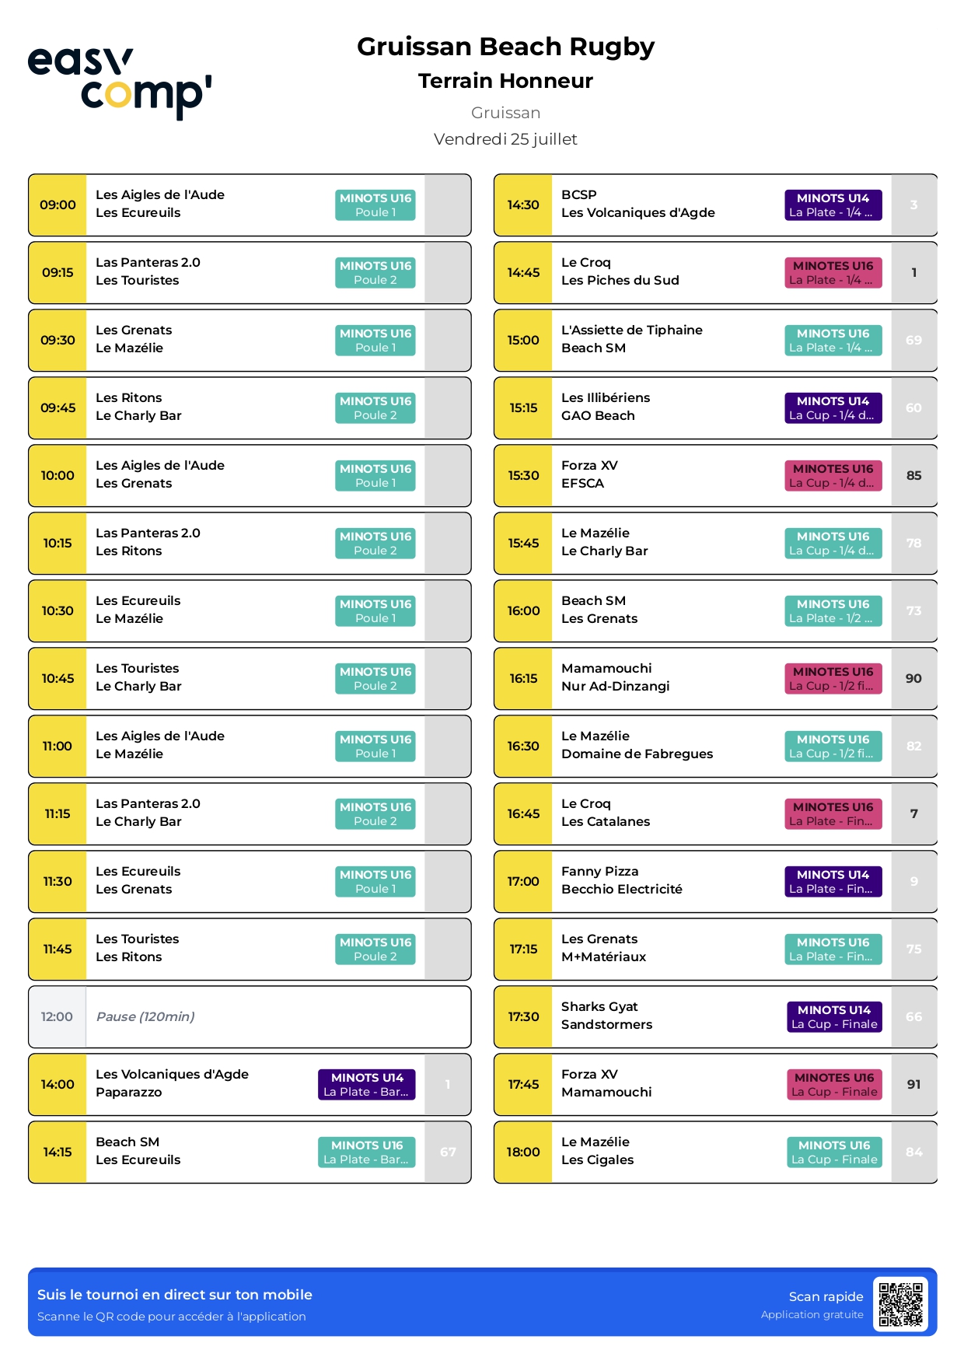Click the Vendredi 25 juillet date
The image size is (964, 1364).
pyautogui.click(x=505, y=139)
